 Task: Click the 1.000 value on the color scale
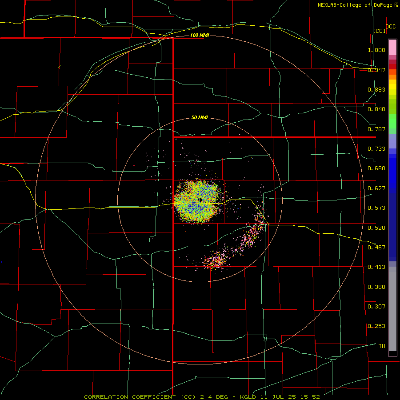click(376, 50)
